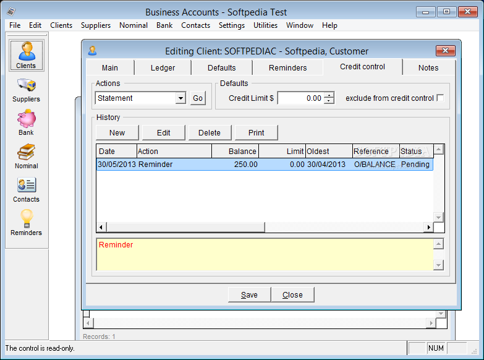Click Edit in History section
This screenshot has width=484, height=360.
pyautogui.click(x=164, y=132)
